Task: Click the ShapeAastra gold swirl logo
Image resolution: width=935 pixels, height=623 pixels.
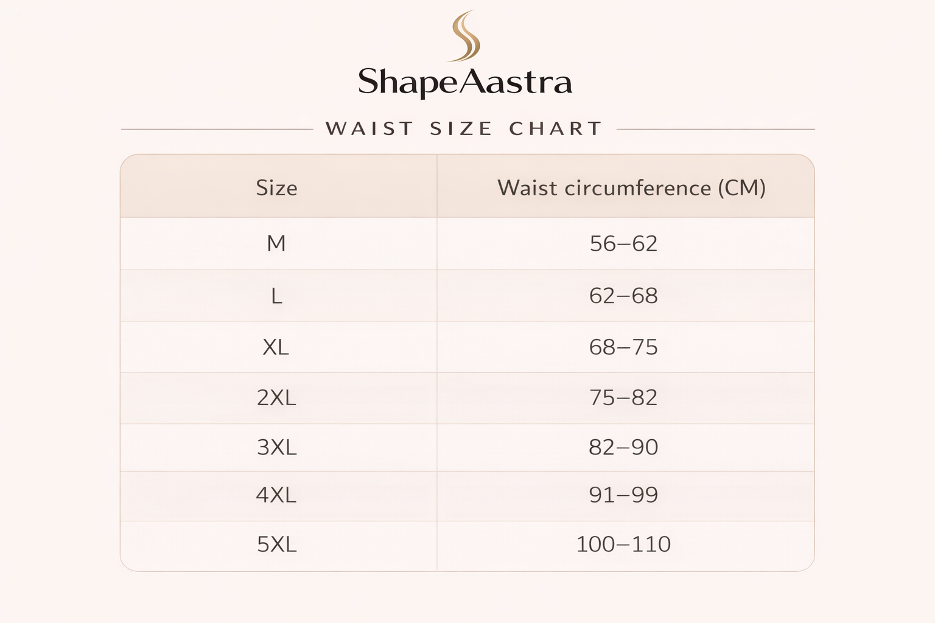Action: [x=466, y=37]
